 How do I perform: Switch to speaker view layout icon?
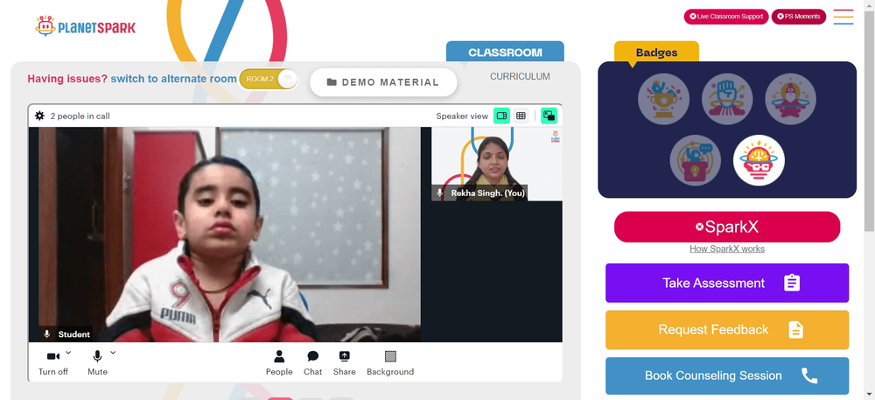click(x=501, y=116)
